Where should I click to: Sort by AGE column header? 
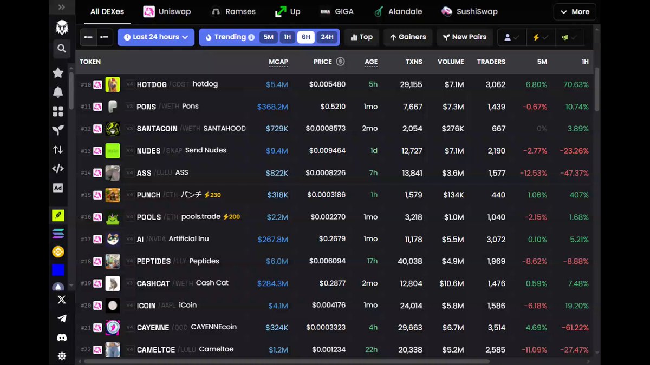[371, 62]
